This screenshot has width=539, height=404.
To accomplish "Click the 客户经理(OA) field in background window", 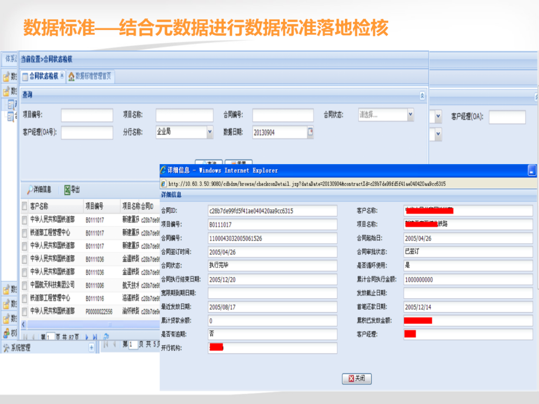I will pos(507,117).
